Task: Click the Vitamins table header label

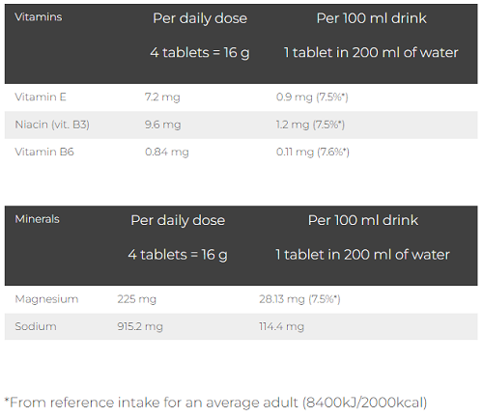Action: [x=39, y=17]
